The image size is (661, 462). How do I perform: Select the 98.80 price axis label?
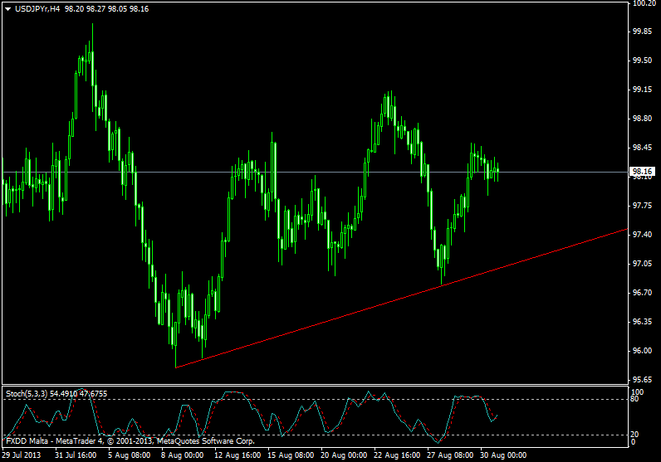643,119
